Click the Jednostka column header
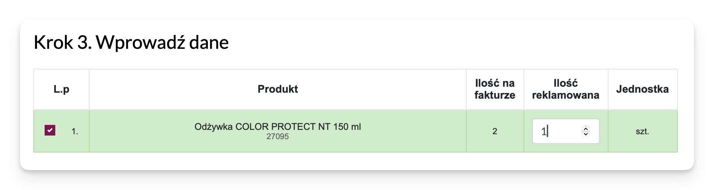The image size is (714, 190). (642, 89)
